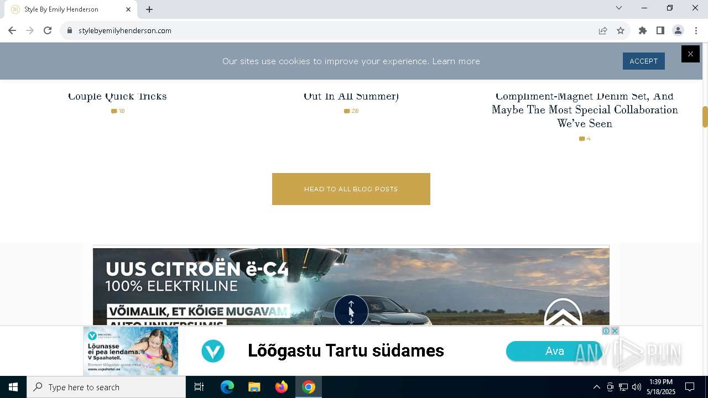Go back to the previous page
This screenshot has width=708, height=398.
pyautogui.click(x=12, y=30)
